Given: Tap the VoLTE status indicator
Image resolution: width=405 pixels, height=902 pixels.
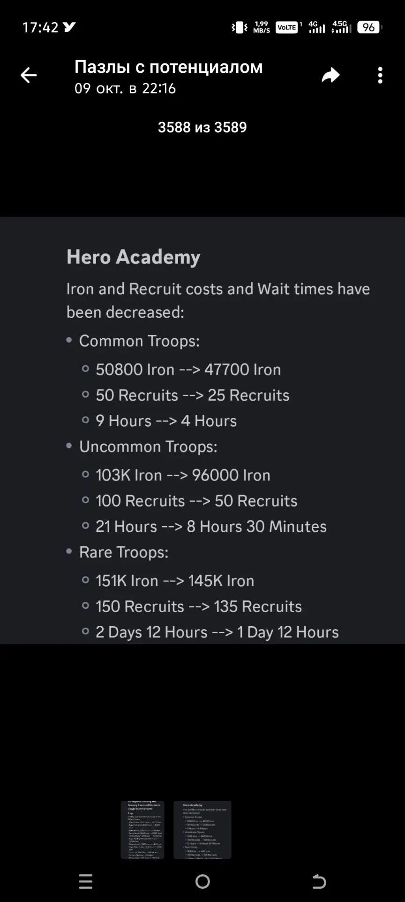Looking at the screenshot, I should pos(287,27).
